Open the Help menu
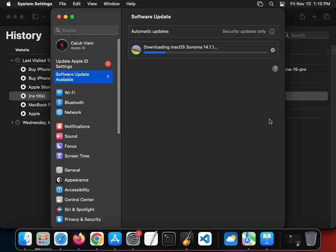Image resolution: width=336 pixels, height=252 pixels. [131, 4]
